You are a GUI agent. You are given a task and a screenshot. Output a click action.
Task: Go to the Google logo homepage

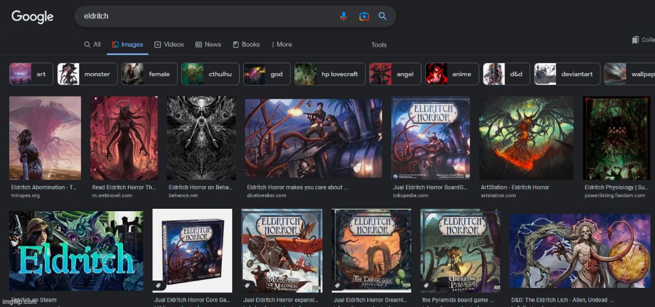point(33,17)
